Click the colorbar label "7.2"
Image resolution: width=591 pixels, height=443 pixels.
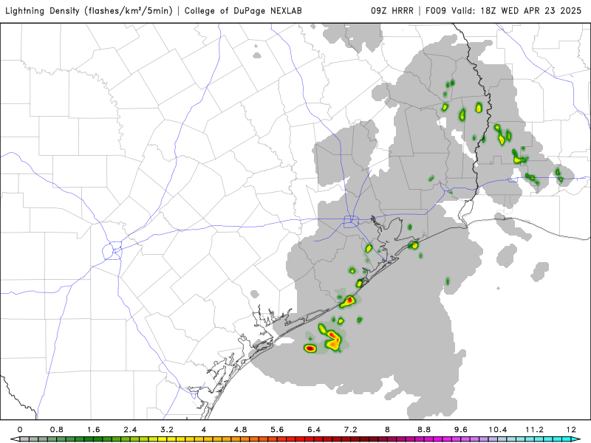pyautogui.click(x=350, y=430)
